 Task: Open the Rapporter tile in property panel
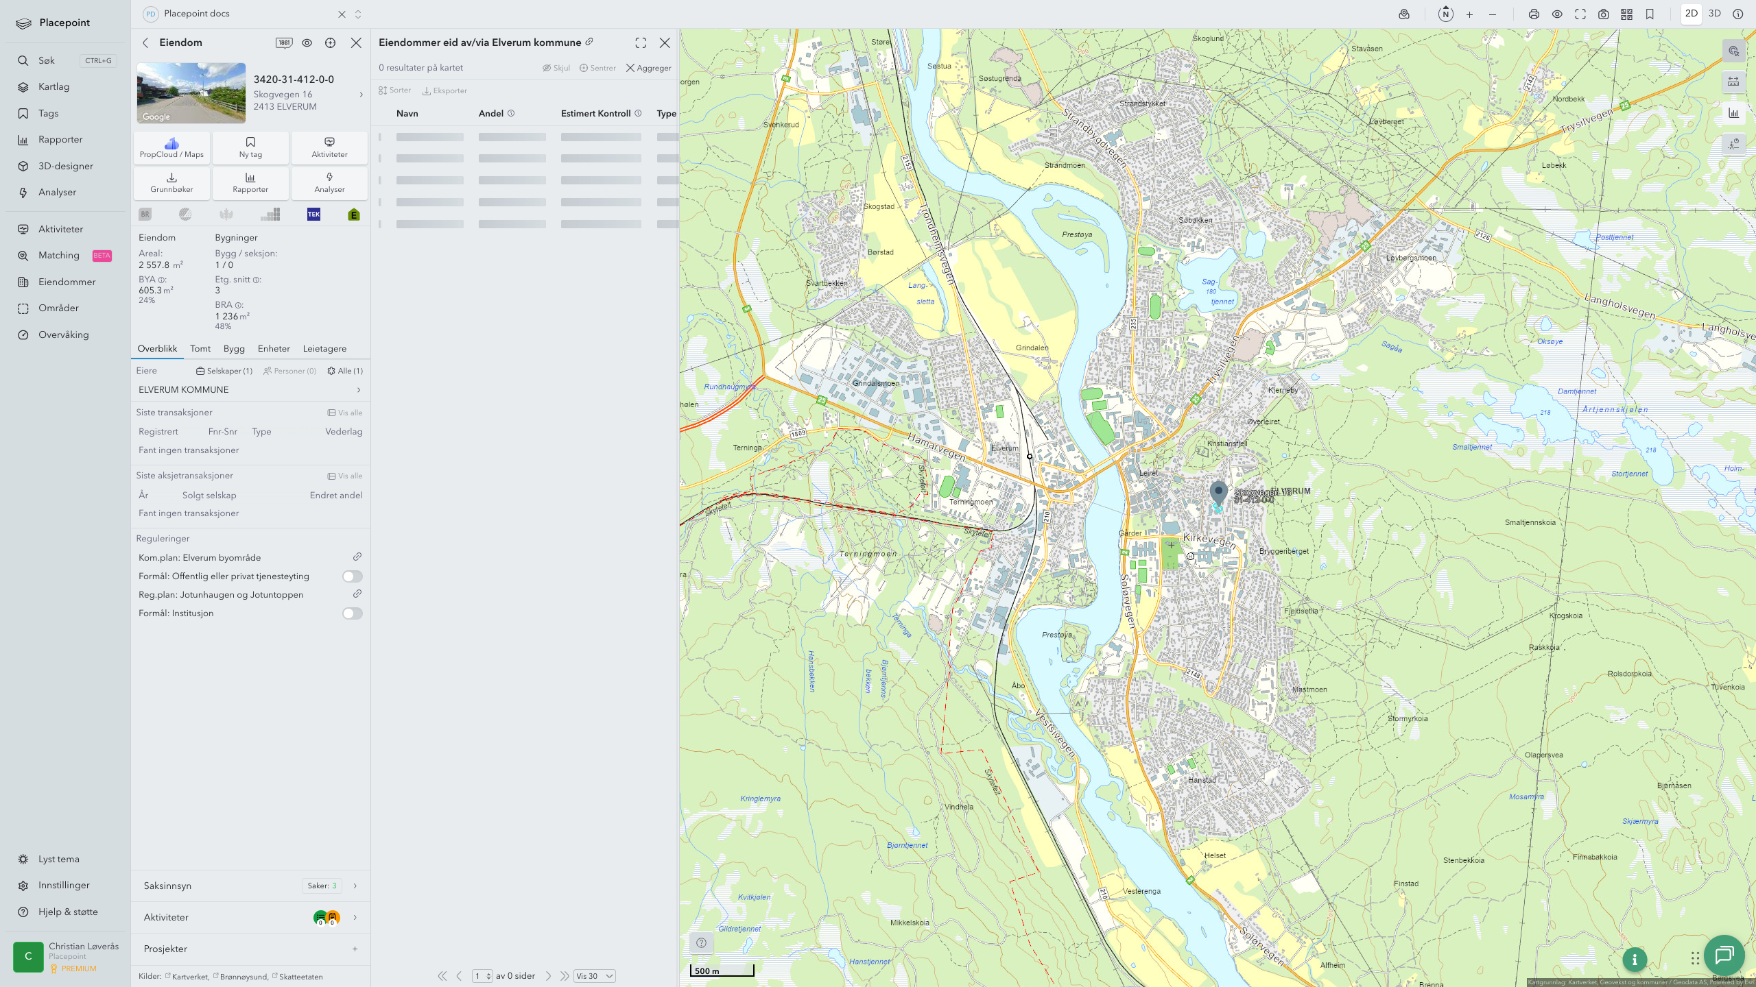pyautogui.click(x=250, y=182)
